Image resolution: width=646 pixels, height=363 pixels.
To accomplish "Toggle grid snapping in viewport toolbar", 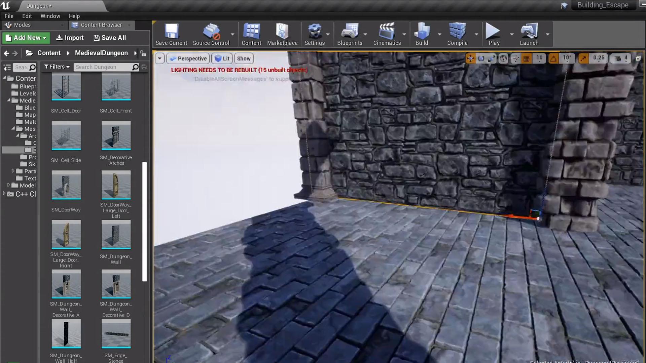I will [x=527, y=58].
